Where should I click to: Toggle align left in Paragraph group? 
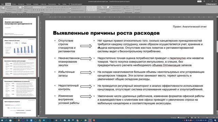[55, 10]
